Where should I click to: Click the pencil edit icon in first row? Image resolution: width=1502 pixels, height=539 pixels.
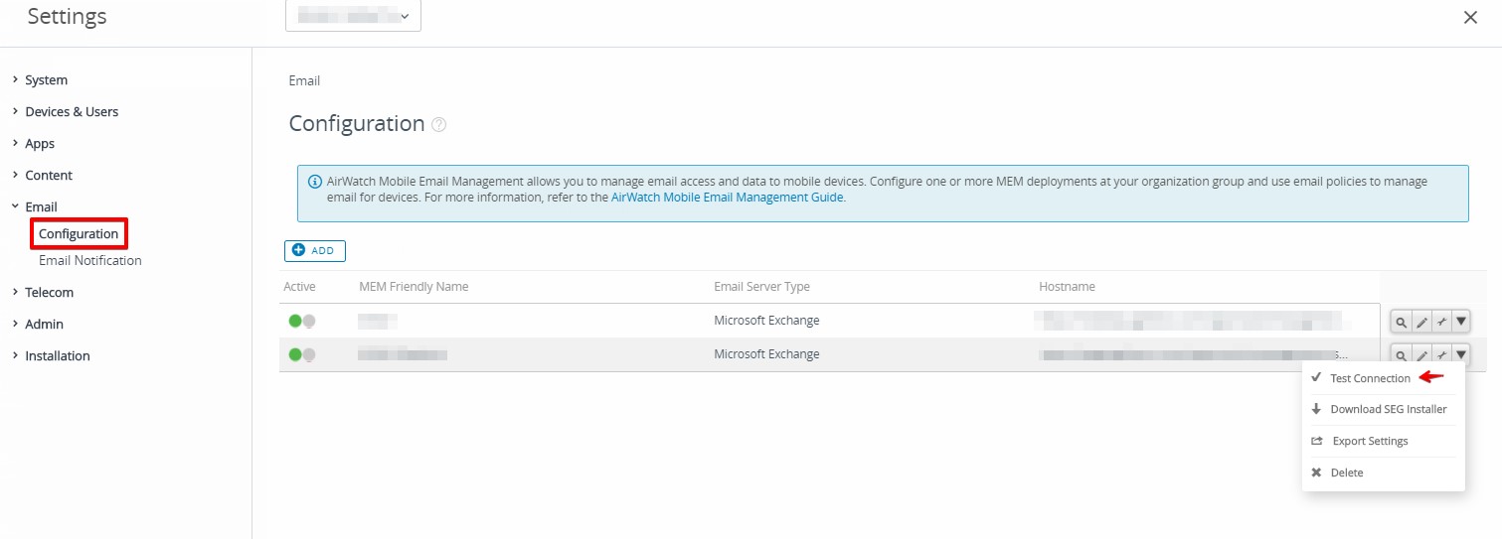point(1421,322)
